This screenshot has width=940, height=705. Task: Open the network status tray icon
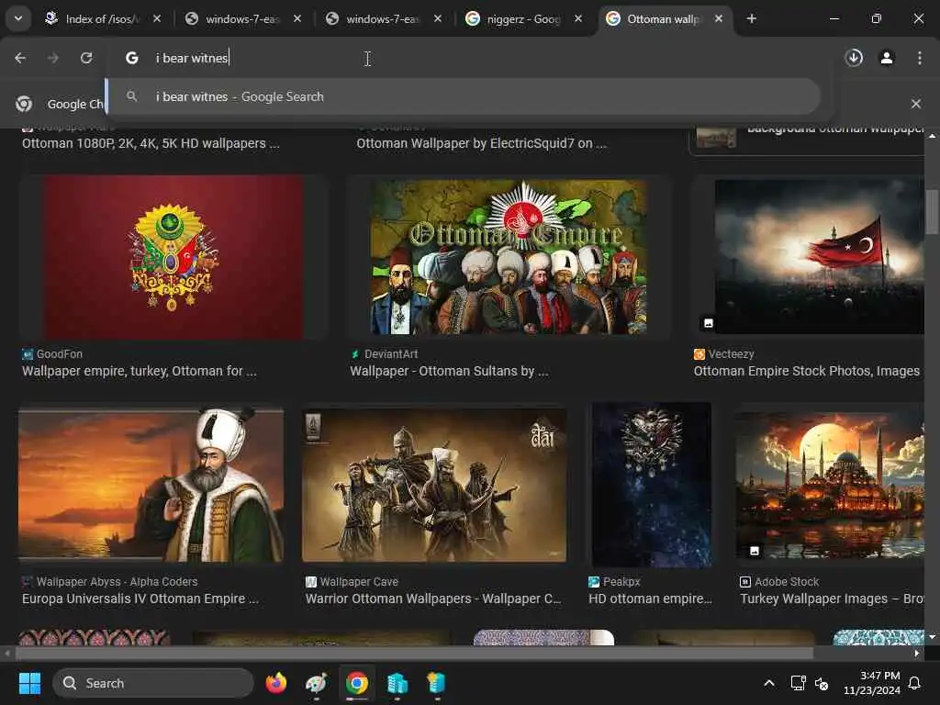point(798,683)
